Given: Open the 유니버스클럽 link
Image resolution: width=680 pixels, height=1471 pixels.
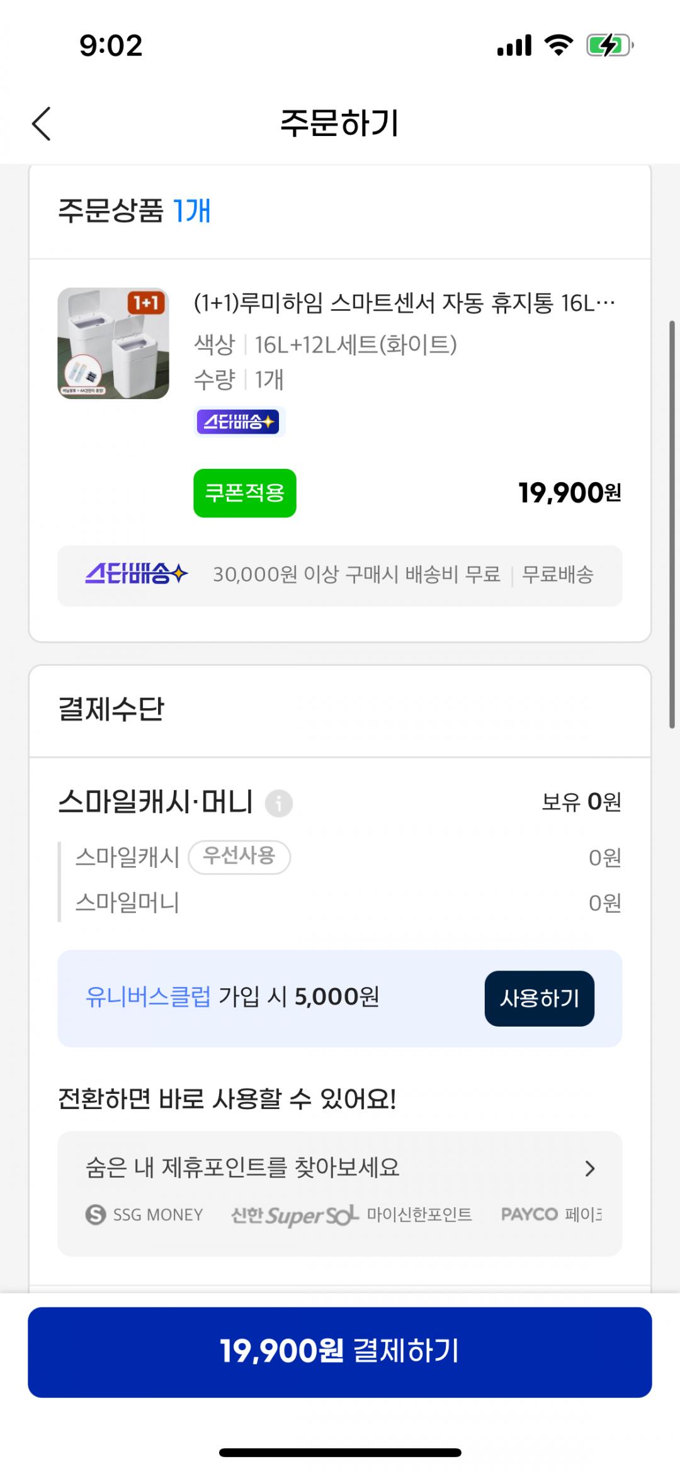Looking at the screenshot, I should click(148, 997).
